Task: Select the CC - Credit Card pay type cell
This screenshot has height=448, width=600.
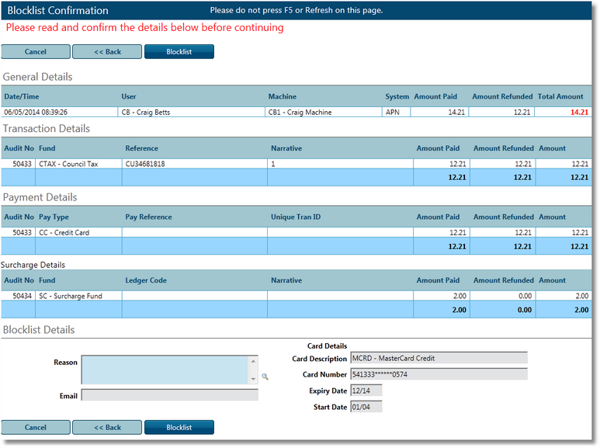Action: 78,232
